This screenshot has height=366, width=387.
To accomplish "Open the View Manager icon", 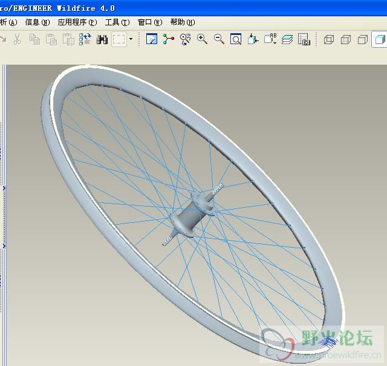I will (304, 39).
